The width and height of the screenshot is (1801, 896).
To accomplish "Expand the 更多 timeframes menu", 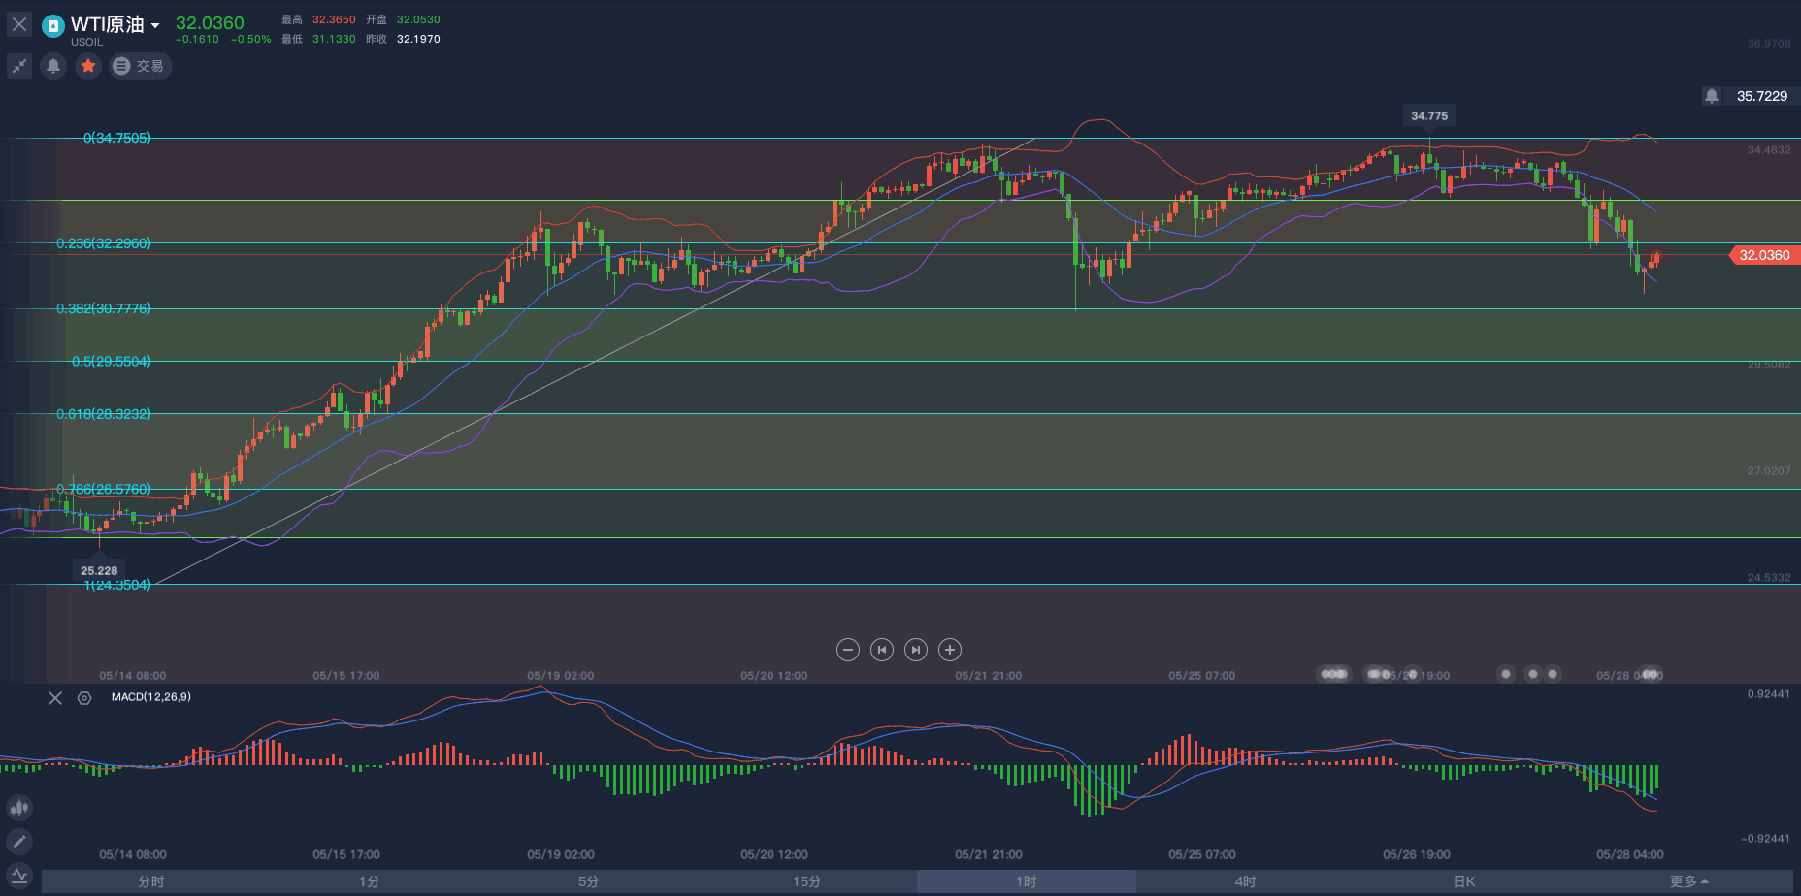I will (1688, 881).
